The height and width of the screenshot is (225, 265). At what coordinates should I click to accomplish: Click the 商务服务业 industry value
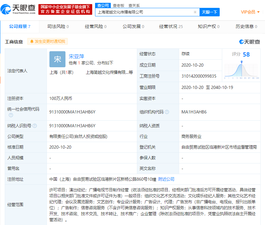click(191, 136)
